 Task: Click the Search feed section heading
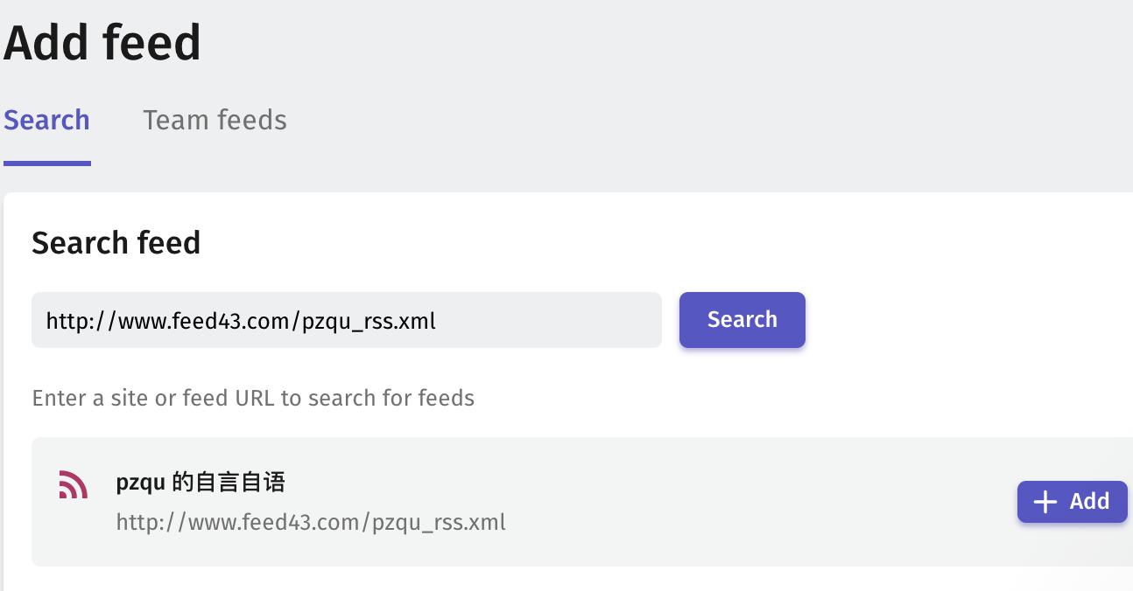tap(116, 243)
